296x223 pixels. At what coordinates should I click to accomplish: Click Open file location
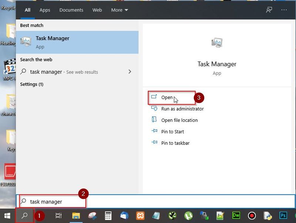179,120
